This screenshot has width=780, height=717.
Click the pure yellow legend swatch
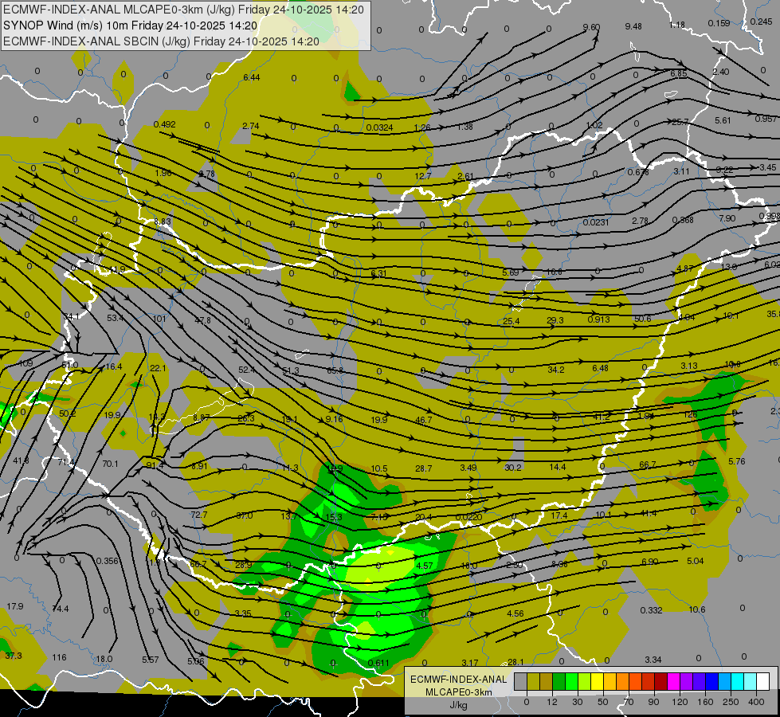[x=597, y=681]
